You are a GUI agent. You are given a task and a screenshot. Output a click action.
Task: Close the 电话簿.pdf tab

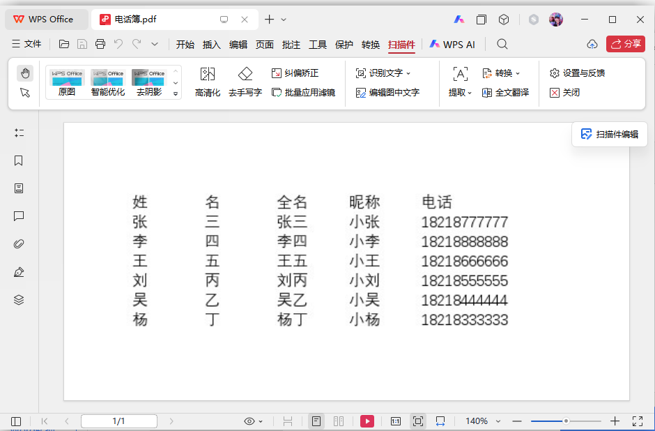point(245,20)
